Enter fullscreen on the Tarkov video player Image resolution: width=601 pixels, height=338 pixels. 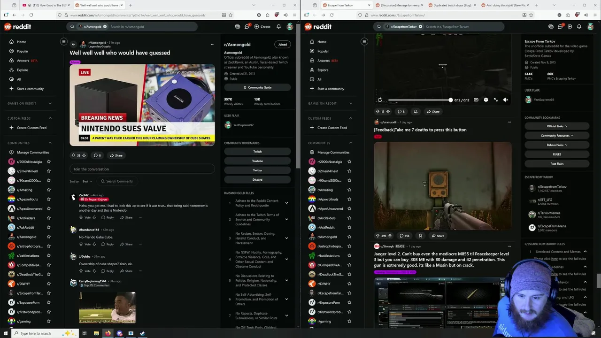point(496,100)
